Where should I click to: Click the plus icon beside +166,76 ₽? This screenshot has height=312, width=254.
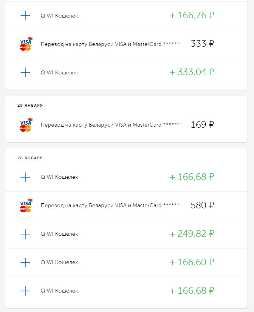pos(25,16)
